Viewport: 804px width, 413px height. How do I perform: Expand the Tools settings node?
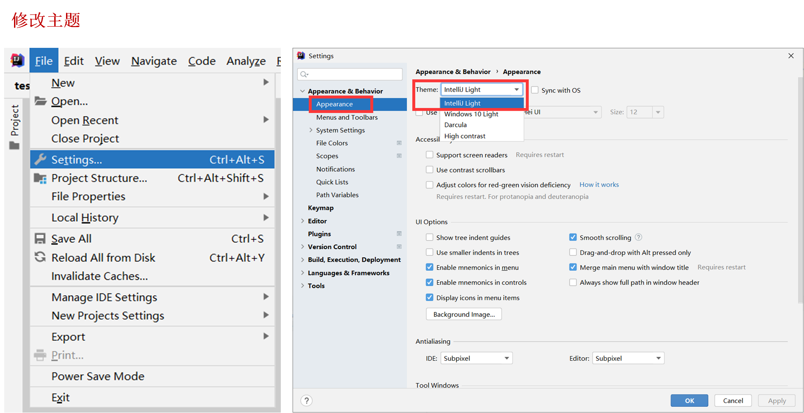click(x=303, y=286)
